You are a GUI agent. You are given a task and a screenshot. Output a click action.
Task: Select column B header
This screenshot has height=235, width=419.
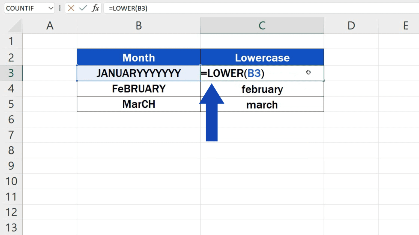[139, 26]
